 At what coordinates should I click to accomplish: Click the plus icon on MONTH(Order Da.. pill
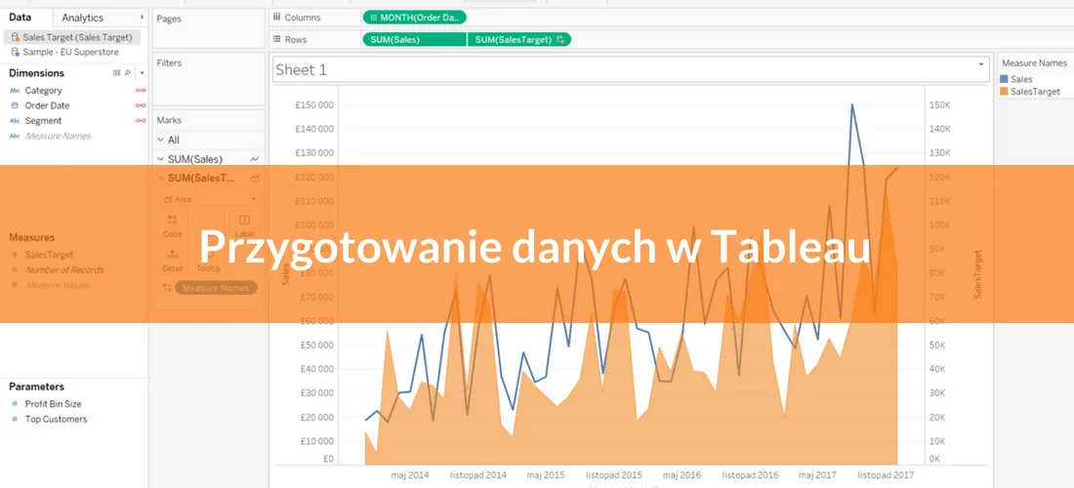(373, 18)
